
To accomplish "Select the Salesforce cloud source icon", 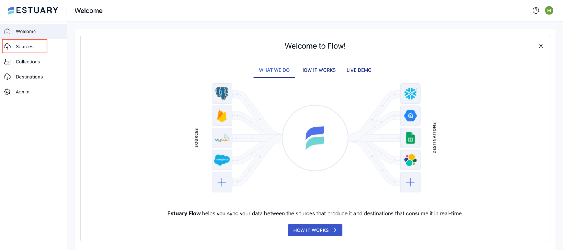I will tap(222, 160).
